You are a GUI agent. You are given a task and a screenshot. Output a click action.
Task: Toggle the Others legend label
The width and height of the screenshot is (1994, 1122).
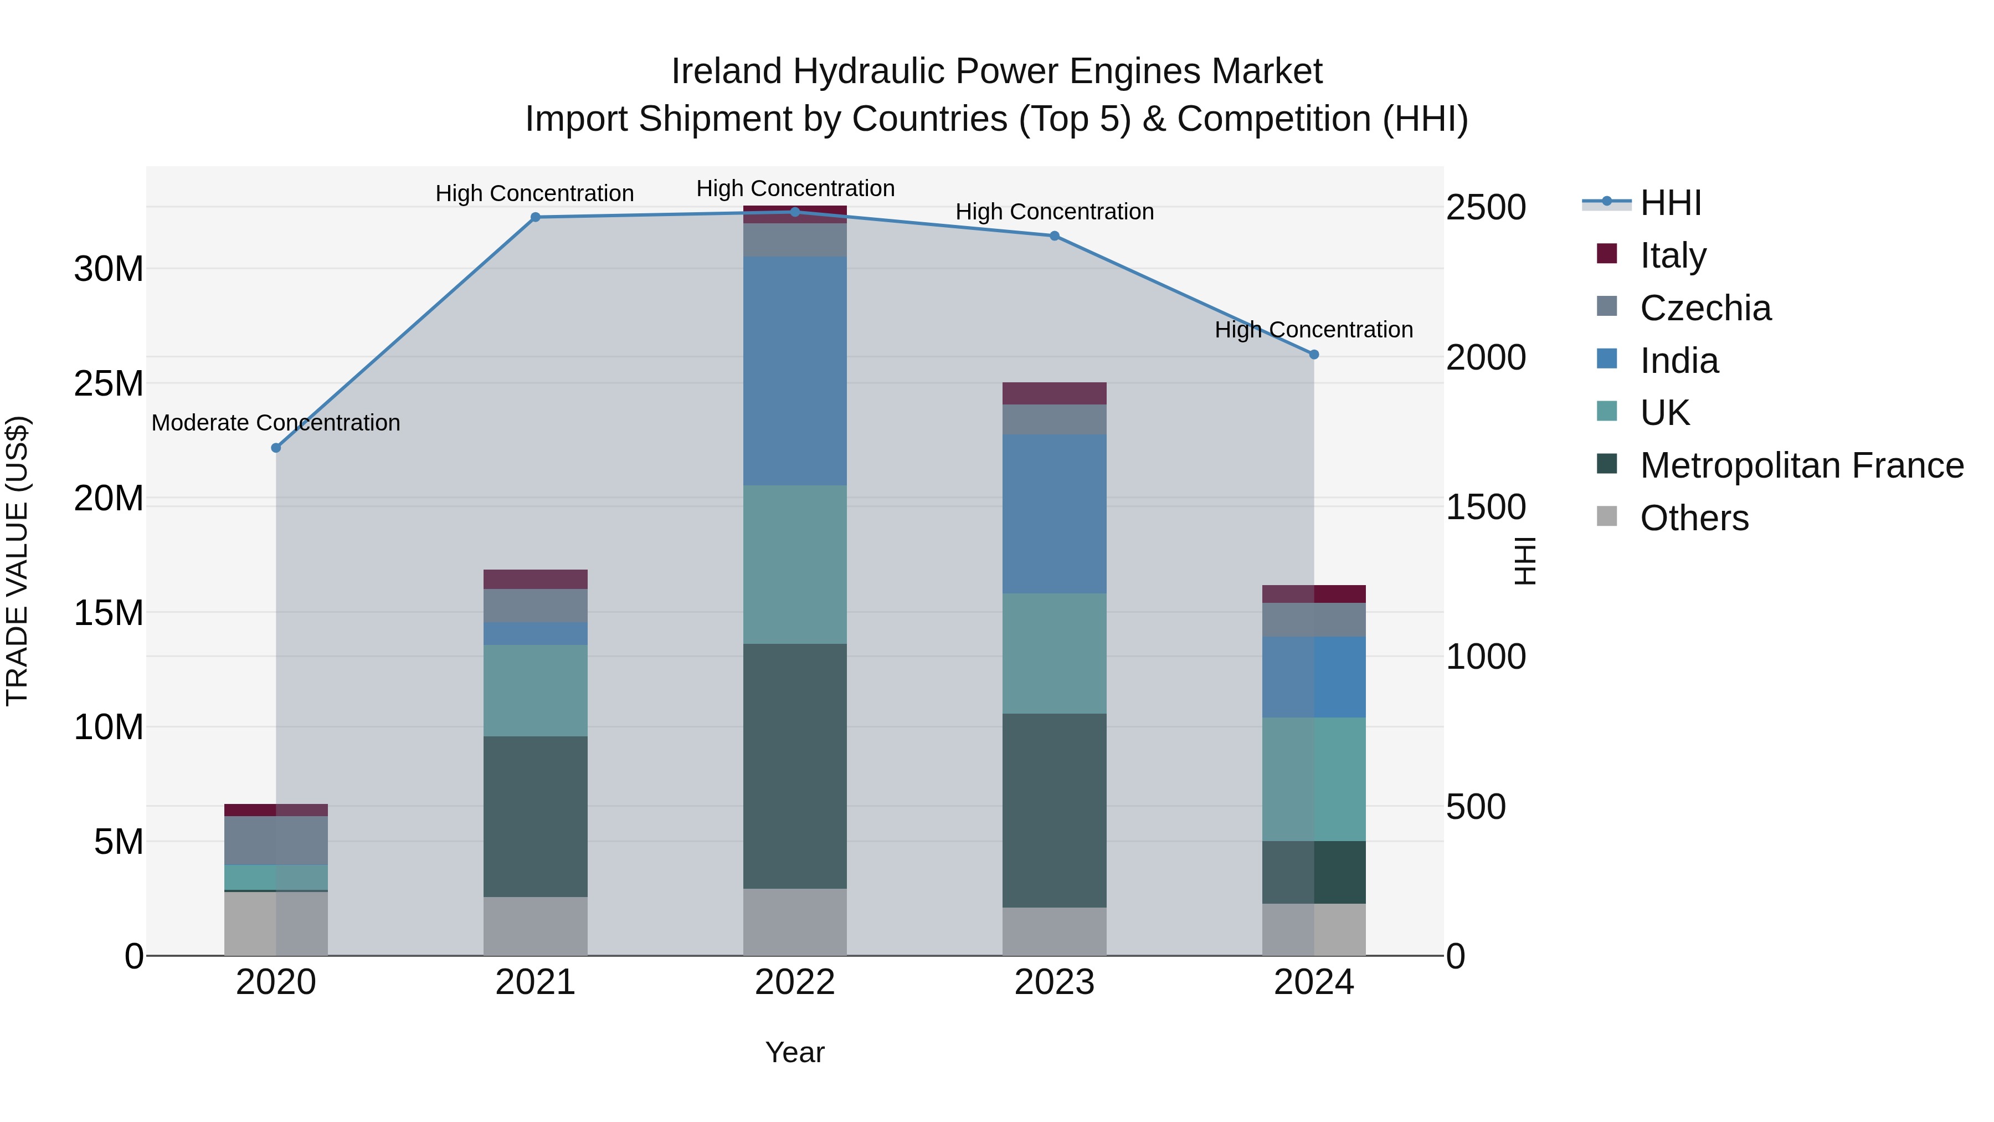(1694, 519)
